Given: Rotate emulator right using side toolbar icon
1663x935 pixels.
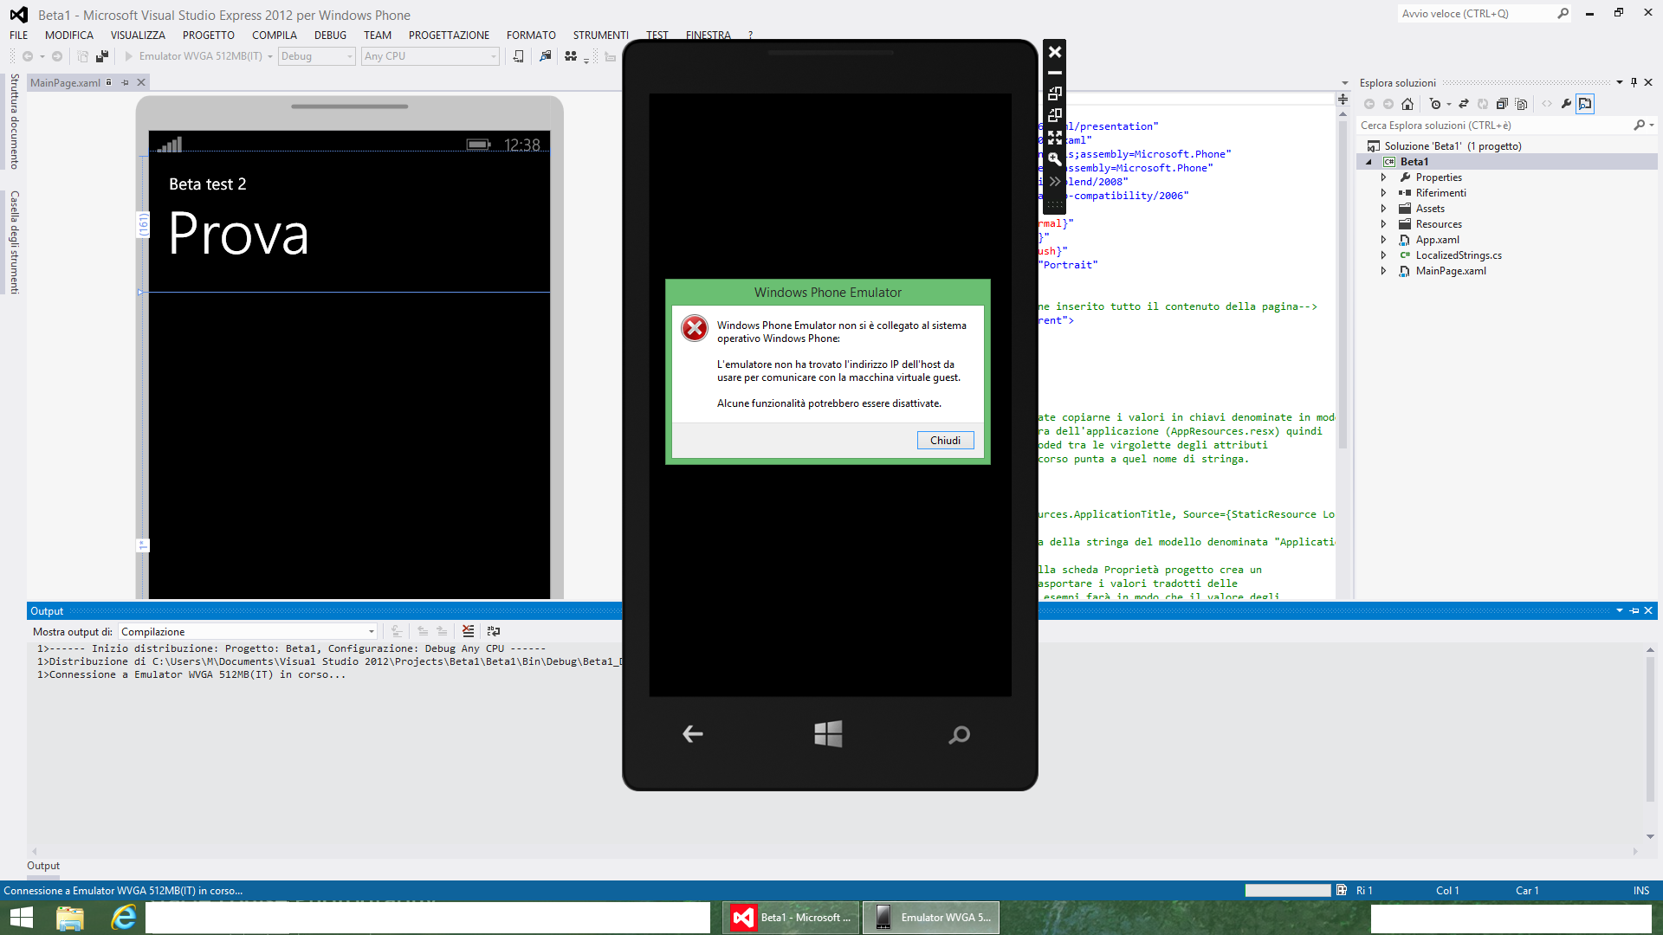Looking at the screenshot, I should (1054, 115).
